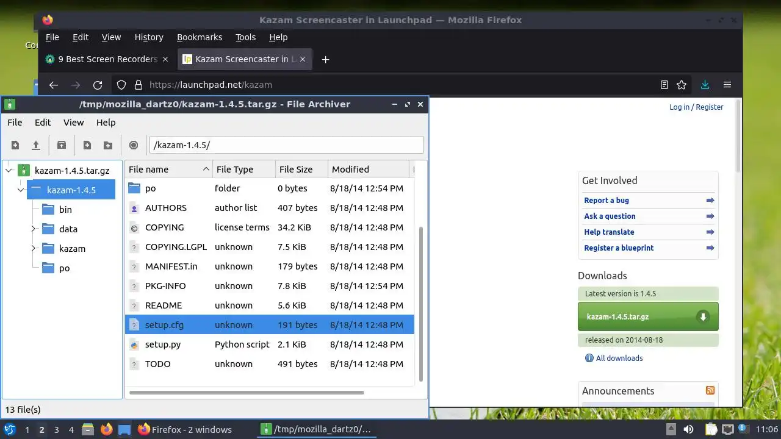Download kazam-1.4.5.tar.gz green button
781x439 pixels.
pyautogui.click(x=648, y=316)
